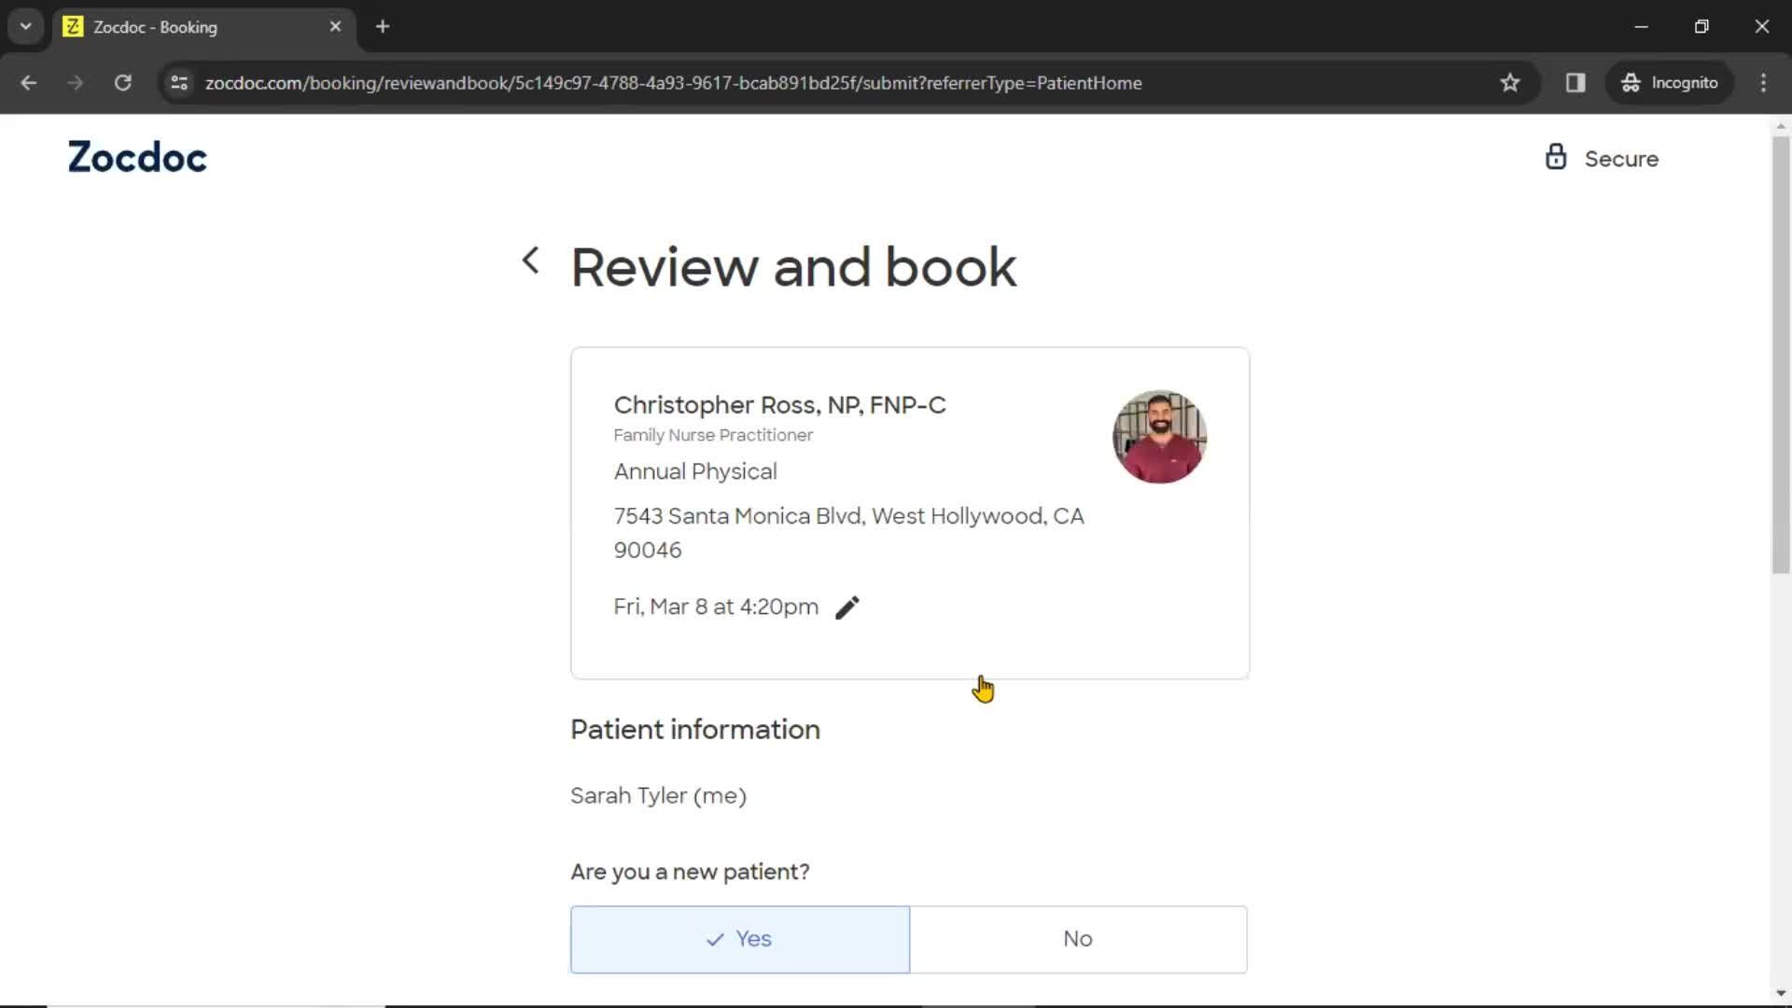The width and height of the screenshot is (1792, 1008).
Task: Click the 7543 Santa Monica Blvd address
Action: point(848,533)
